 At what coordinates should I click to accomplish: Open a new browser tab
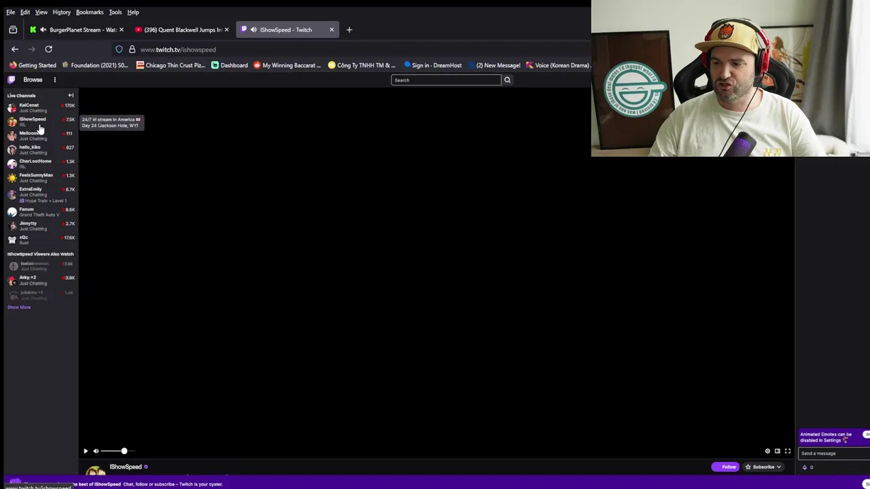click(349, 30)
